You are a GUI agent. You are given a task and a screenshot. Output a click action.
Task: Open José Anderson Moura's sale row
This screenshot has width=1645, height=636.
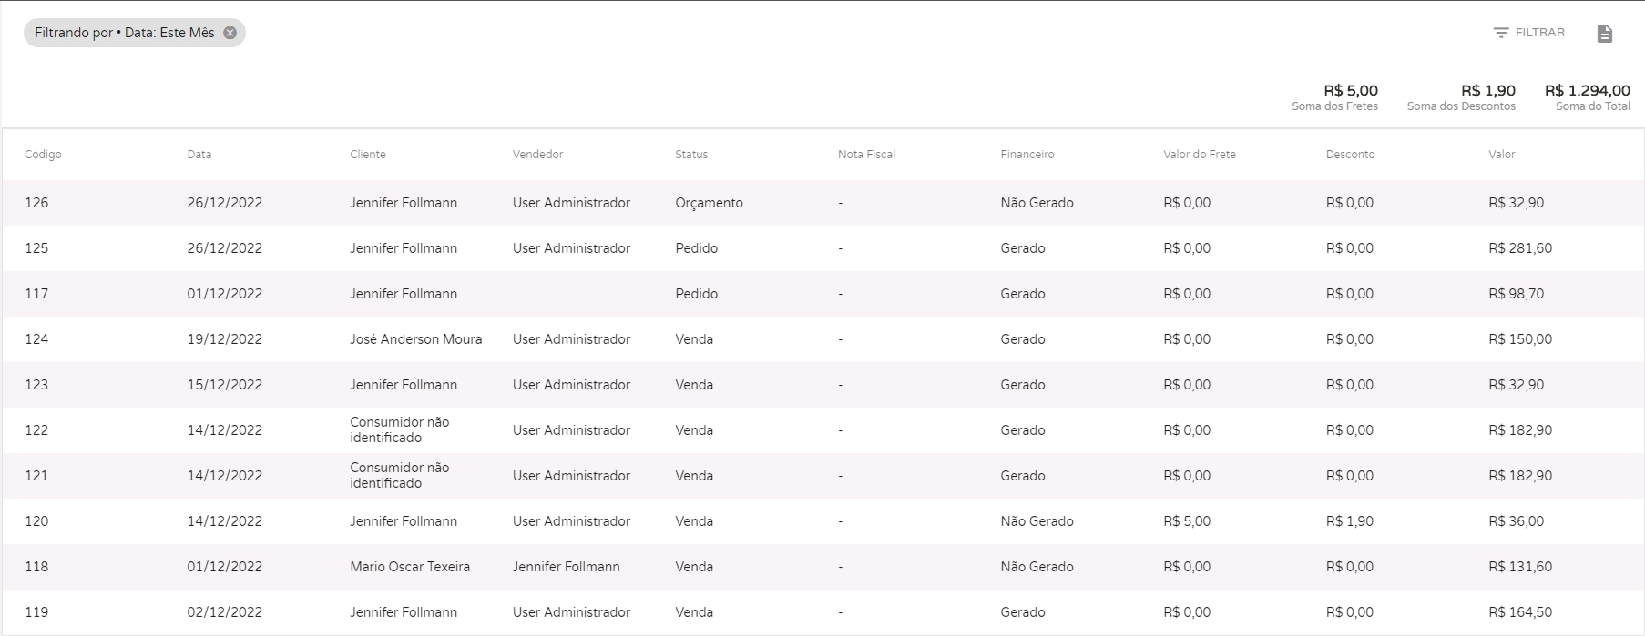[415, 339]
